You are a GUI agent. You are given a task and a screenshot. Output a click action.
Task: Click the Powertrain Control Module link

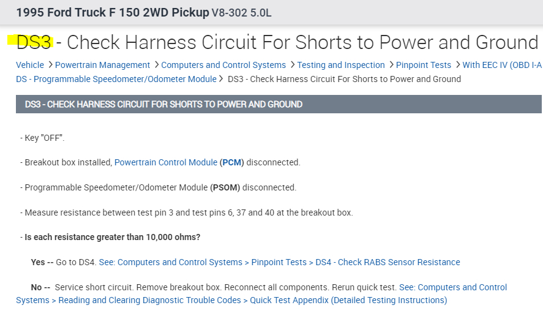(x=166, y=163)
